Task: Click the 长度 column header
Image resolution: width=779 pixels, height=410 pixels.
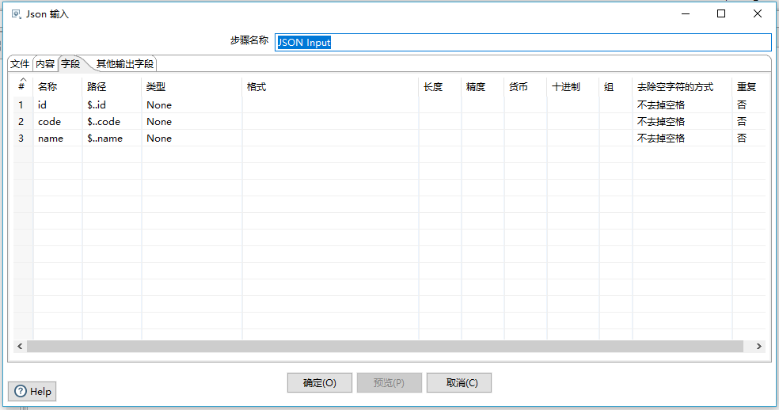Action: pos(440,86)
